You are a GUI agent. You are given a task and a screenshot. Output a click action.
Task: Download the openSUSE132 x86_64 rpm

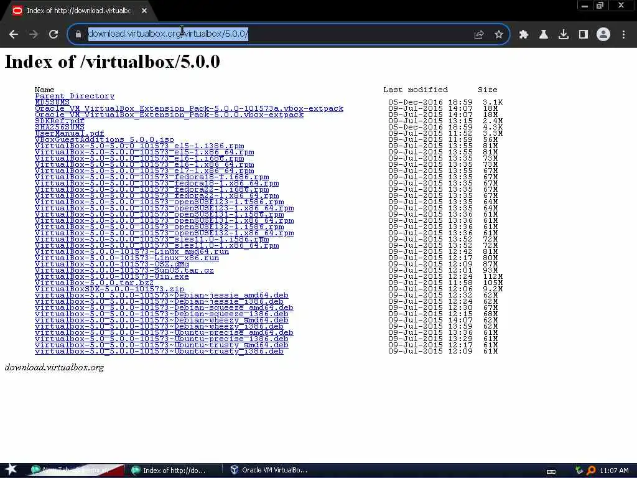click(164, 233)
